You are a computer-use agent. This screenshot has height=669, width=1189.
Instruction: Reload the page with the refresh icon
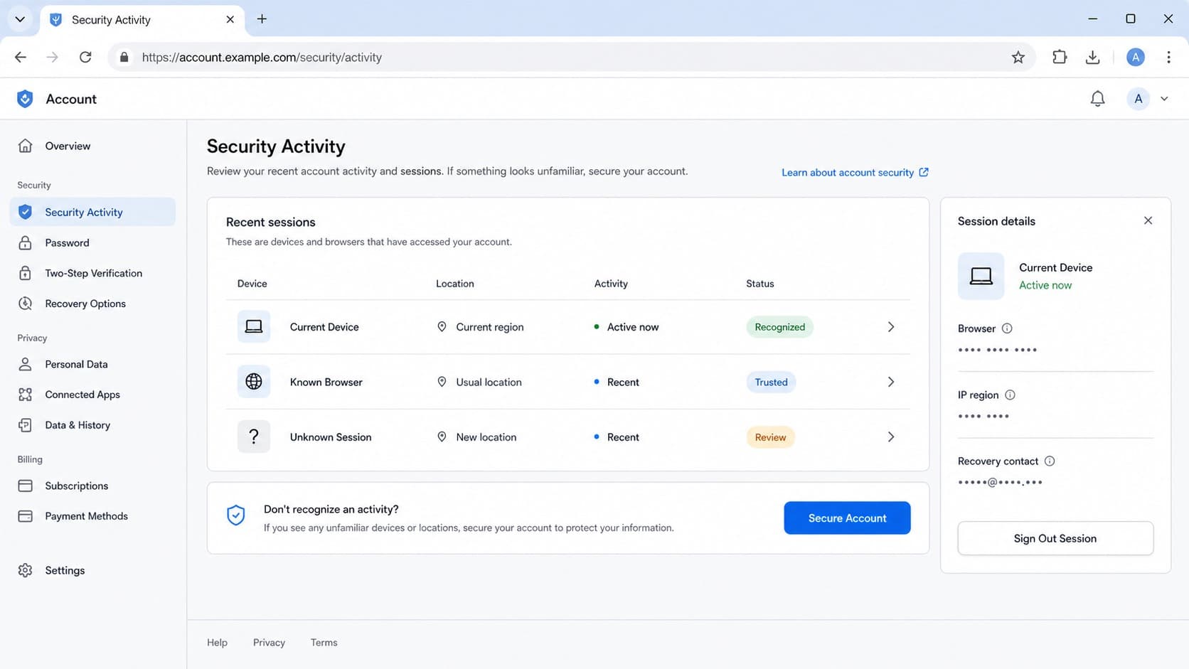[85, 57]
